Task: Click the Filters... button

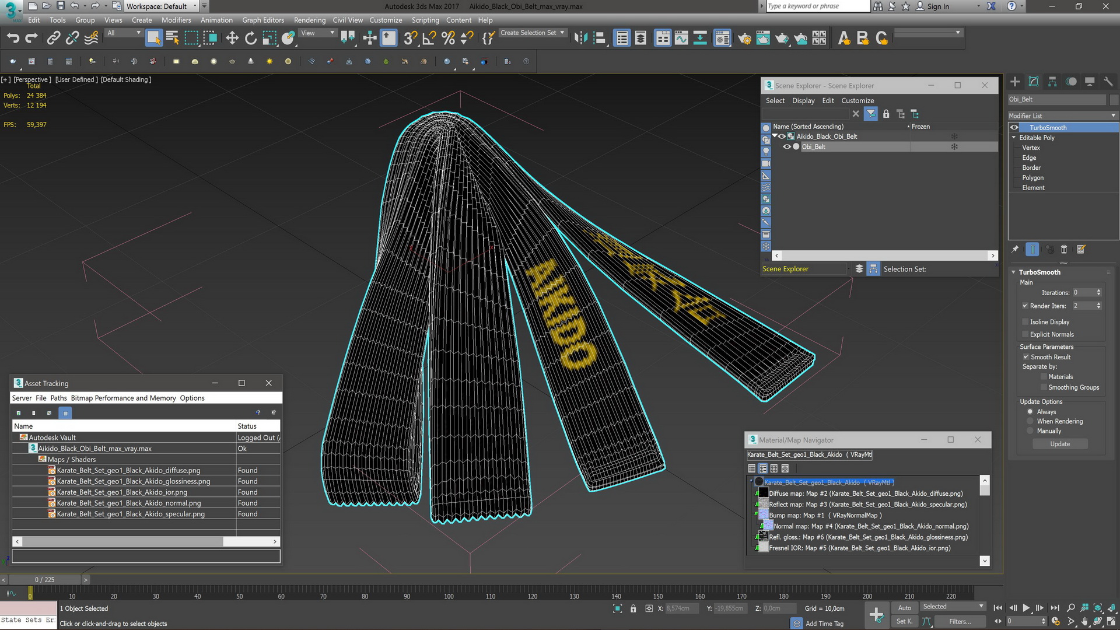Action: click(x=960, y=621)
